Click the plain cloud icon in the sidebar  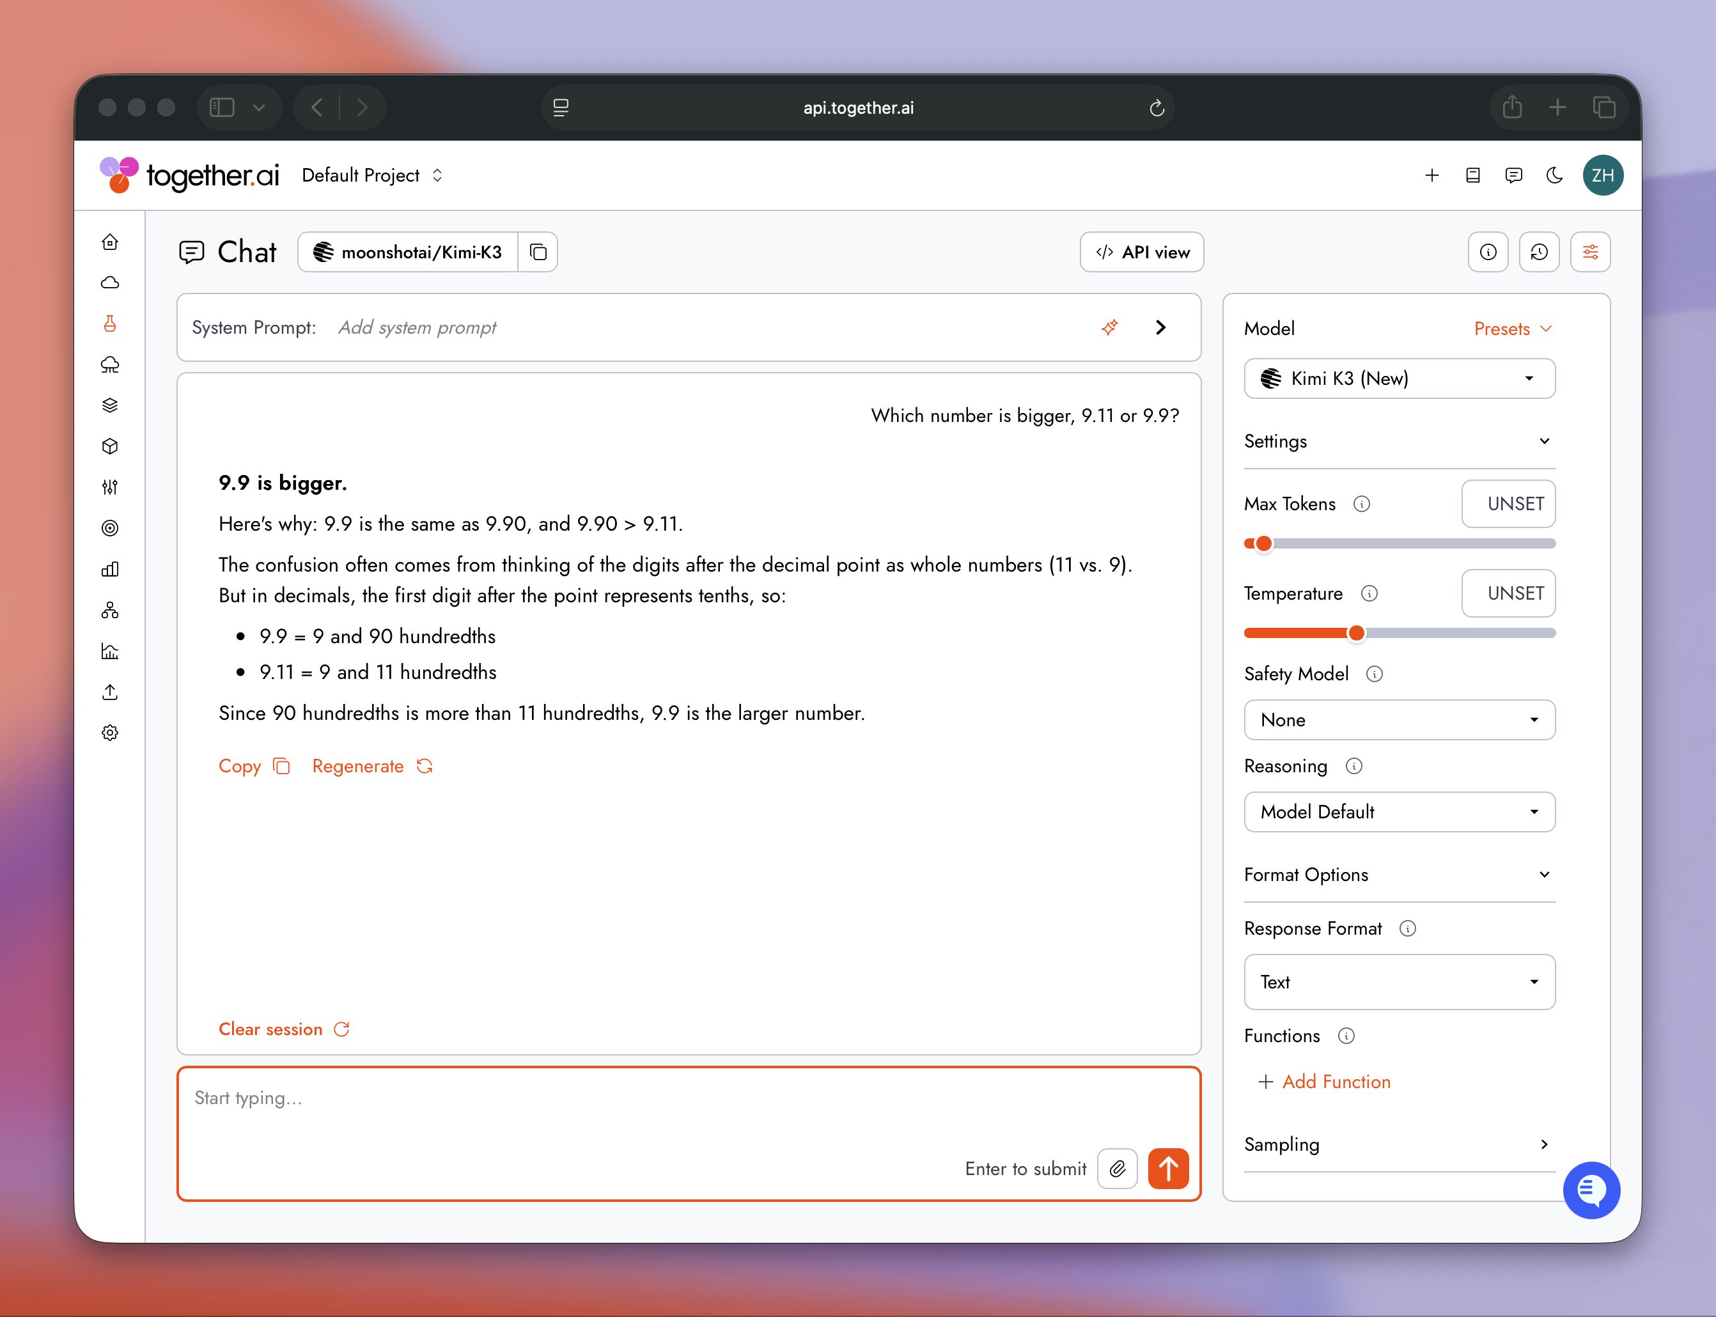(110, 282)
